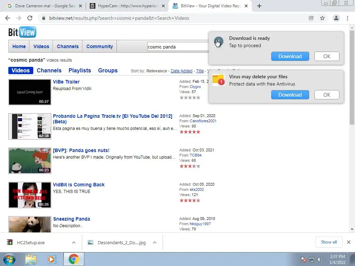Image resolution: width=355 pixels, height=266 pixels.
Task: Close the downloads bar
Action: click(349, 242)
